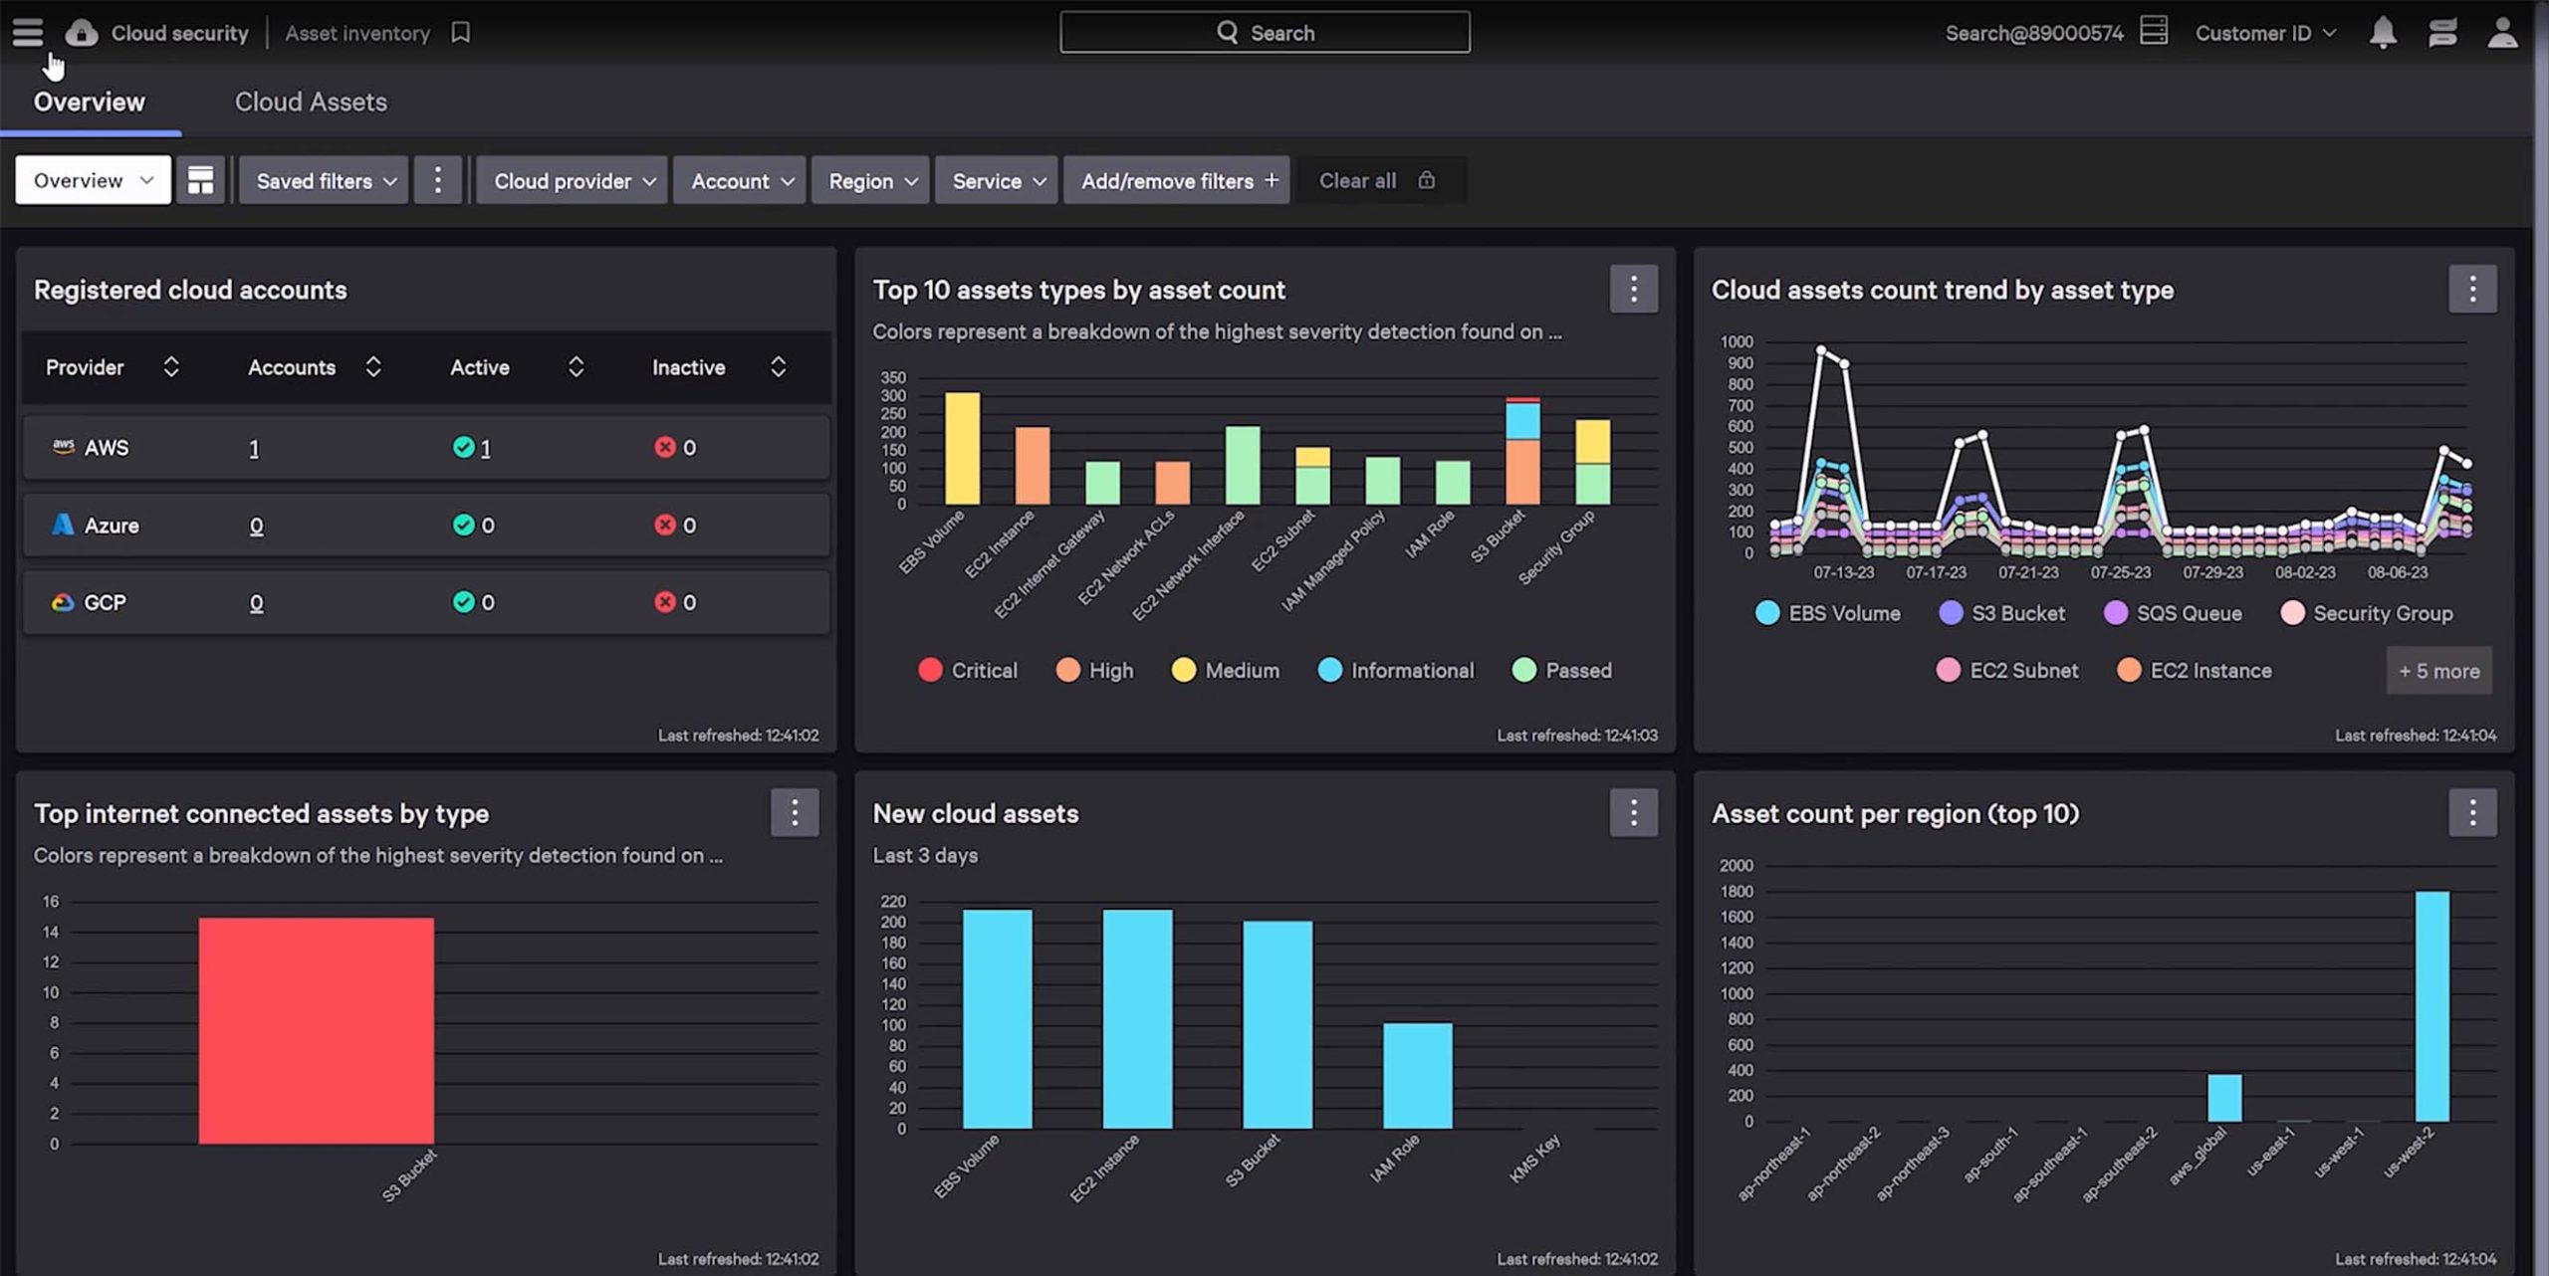Select the Asset inventory menu item
This screenshot has width=2549, height=1276.
click(x=356, y=32)
